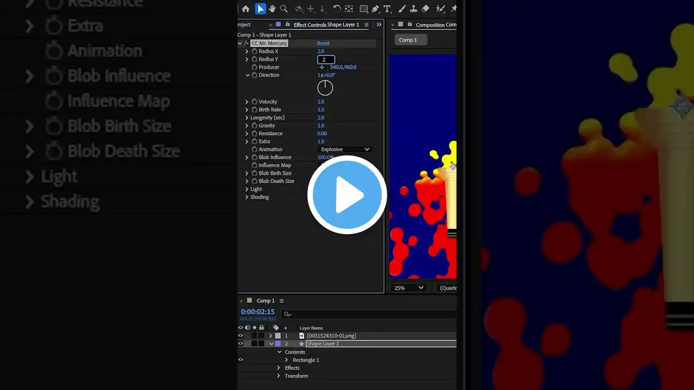Click the Radius Y value input field
Viewport: 694px width, 390px height.
[325, 60]
